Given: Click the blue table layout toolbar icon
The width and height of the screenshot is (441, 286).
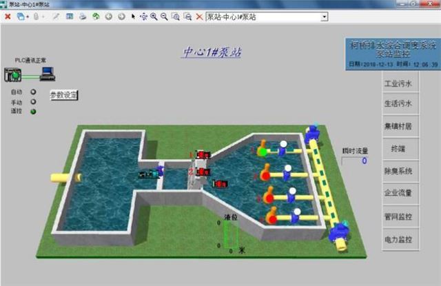Looking at the screenshot, I should tap(70, 17).
